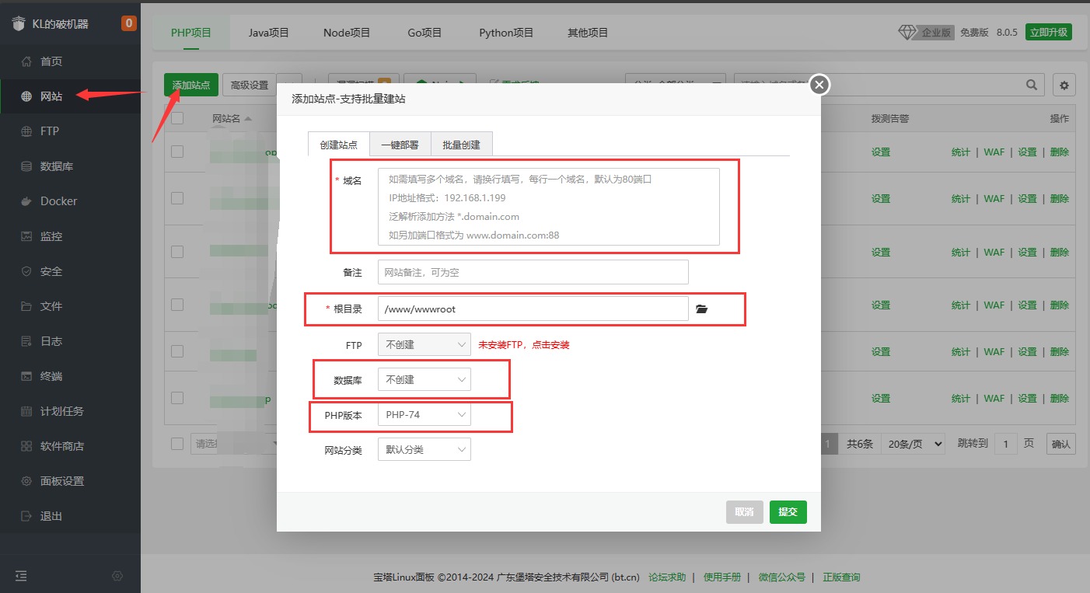Click the settings gear above the site list
Screen dimensions: 1090x593
(x=1064, y=85)
